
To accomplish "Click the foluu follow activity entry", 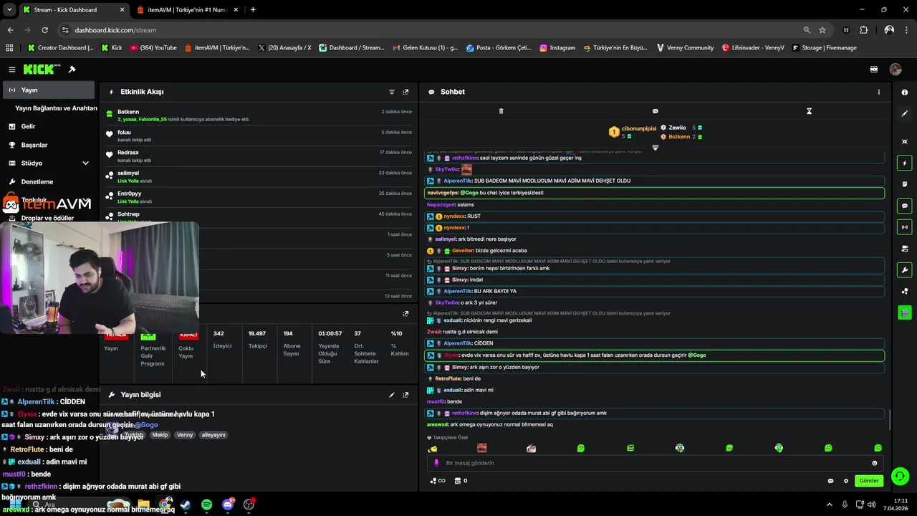I will [x=259, y=136].
